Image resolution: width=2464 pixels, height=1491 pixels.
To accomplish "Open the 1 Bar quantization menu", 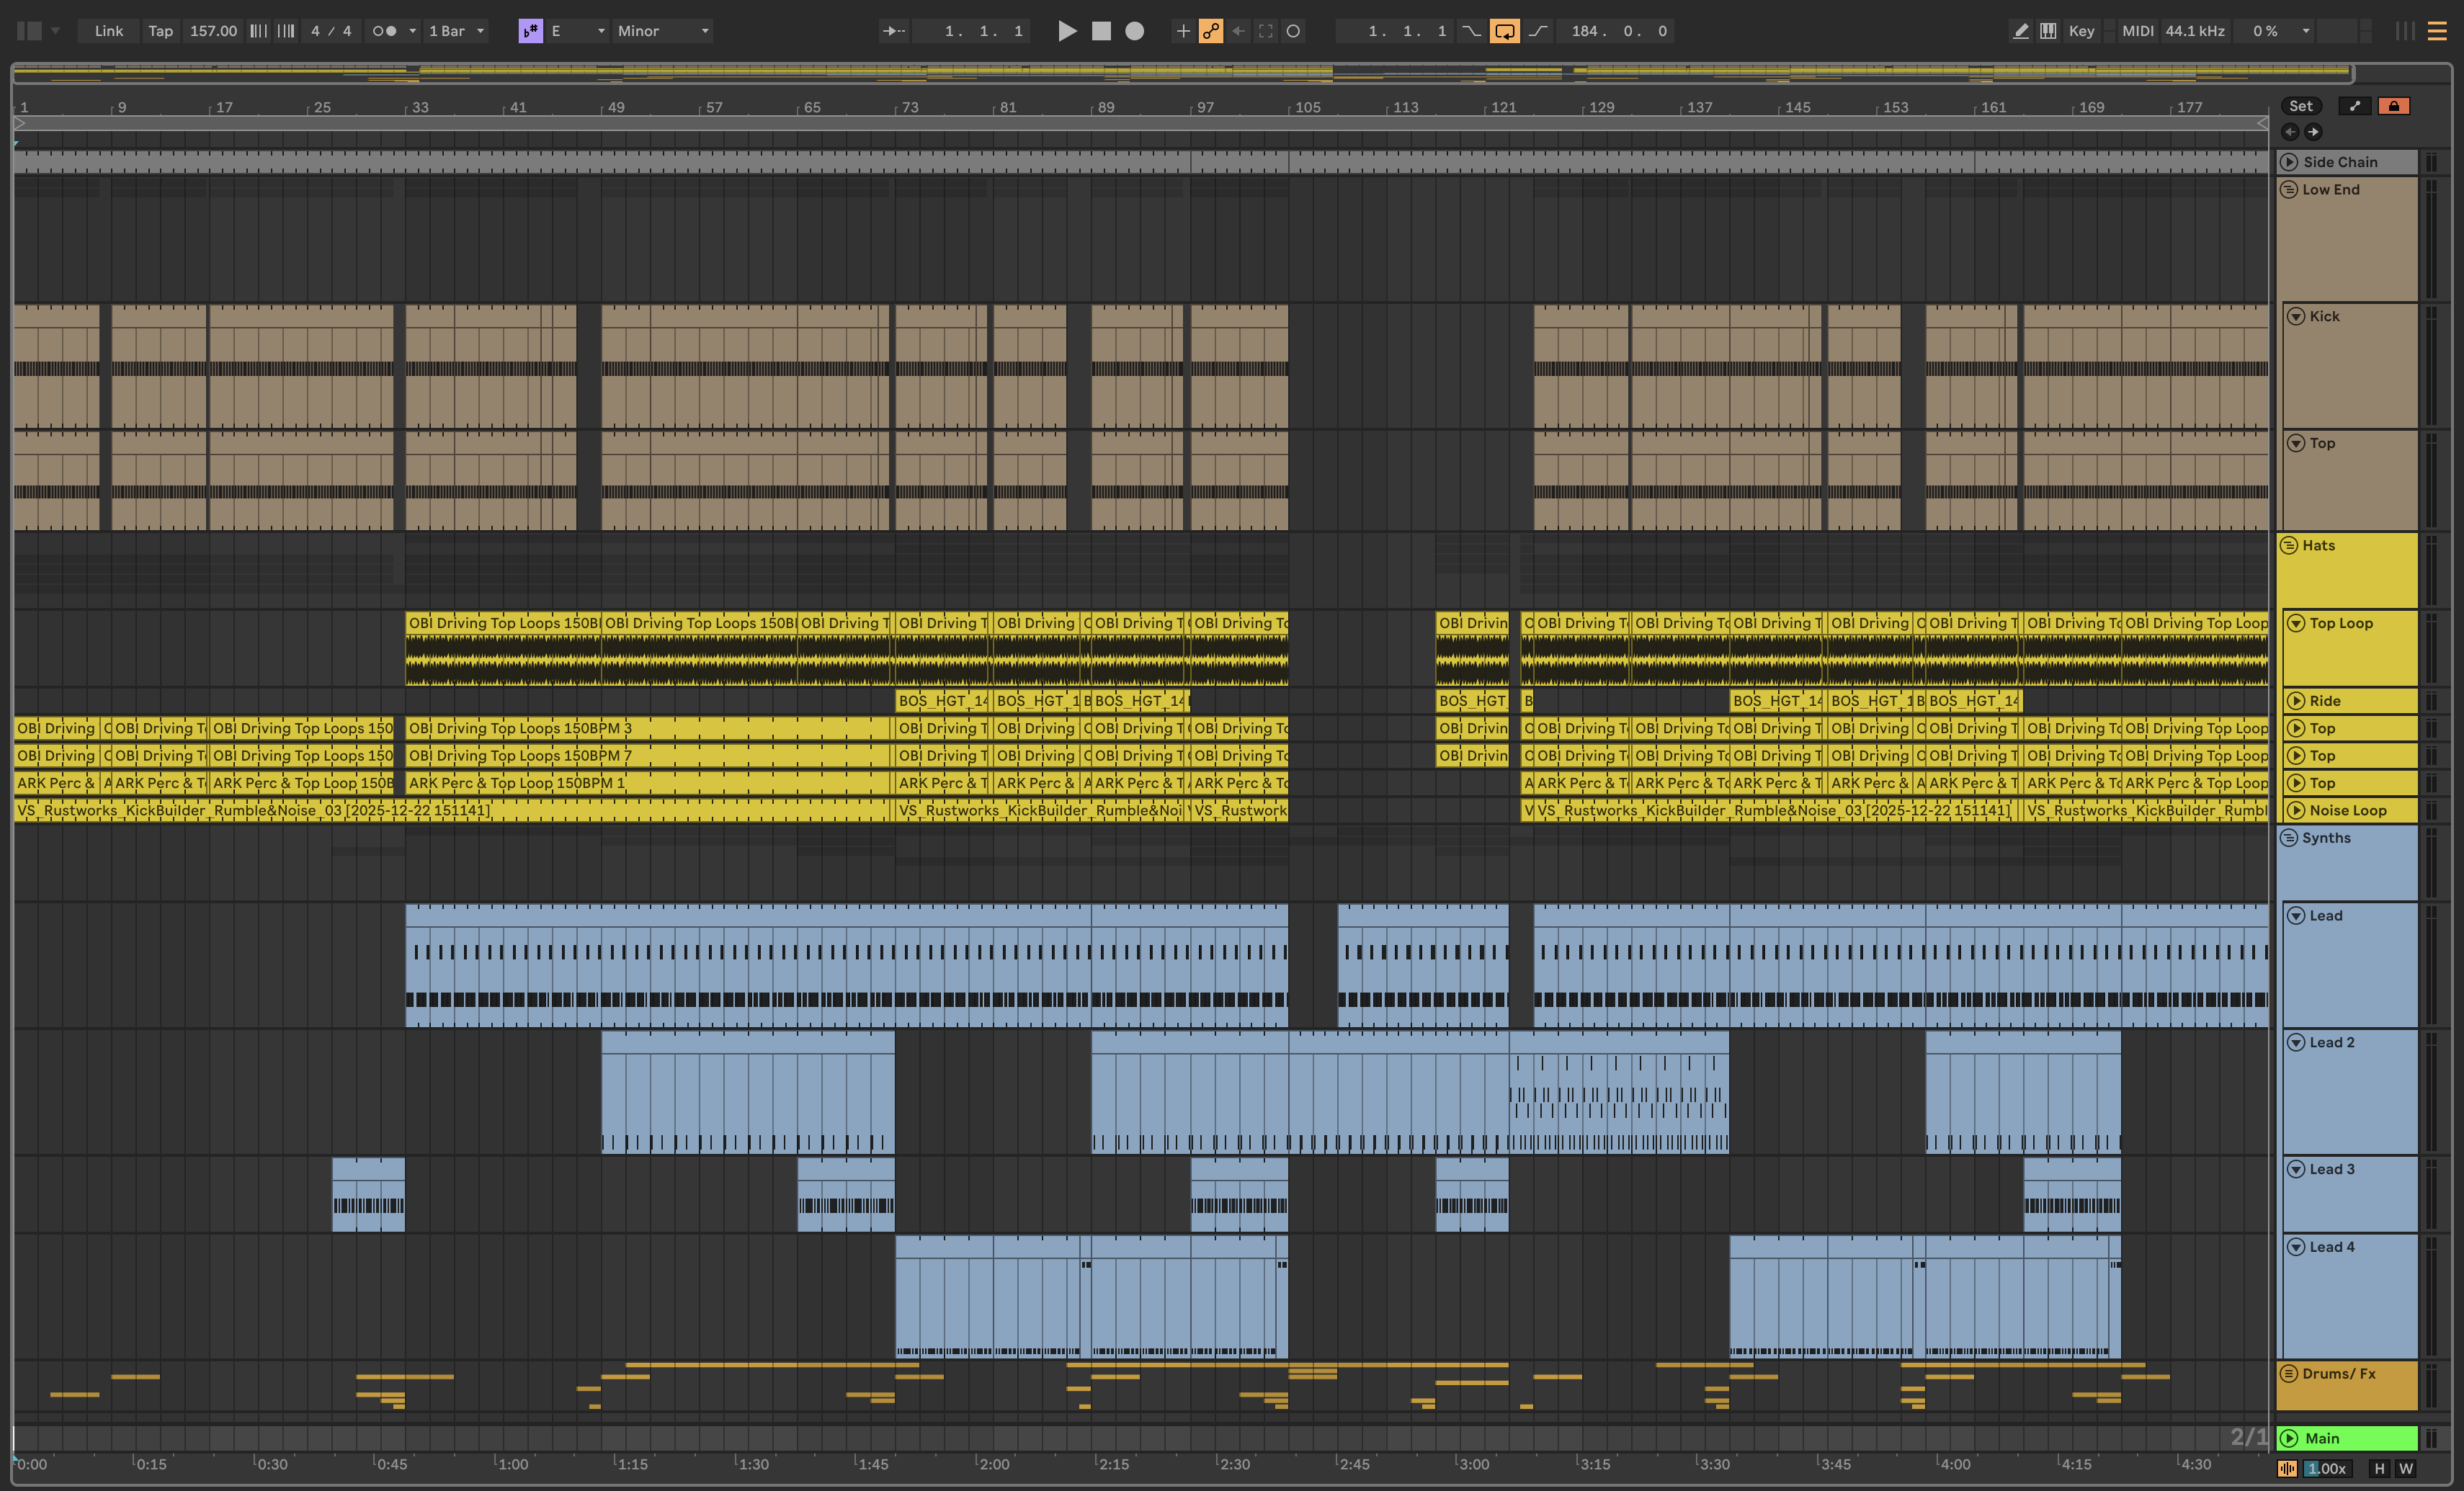I will [x=456, y=31].
